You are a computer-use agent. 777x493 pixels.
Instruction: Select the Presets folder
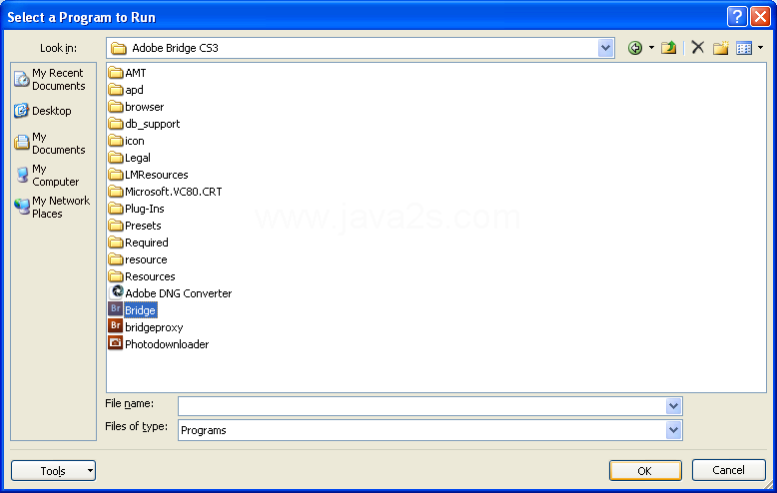135,226
